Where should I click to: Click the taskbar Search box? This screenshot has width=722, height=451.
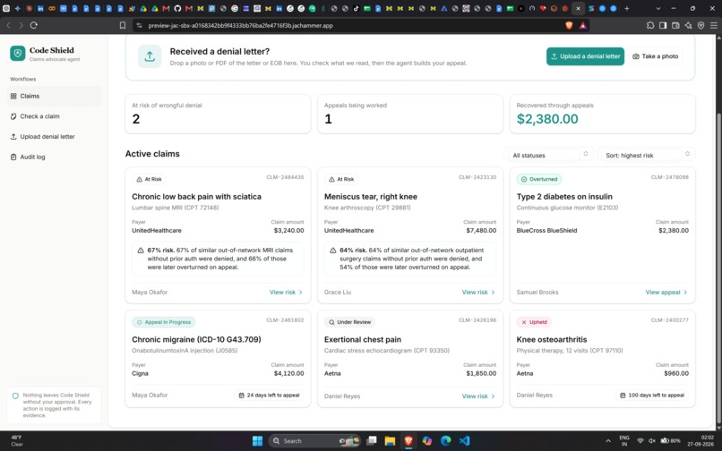[x=314, y=441]
